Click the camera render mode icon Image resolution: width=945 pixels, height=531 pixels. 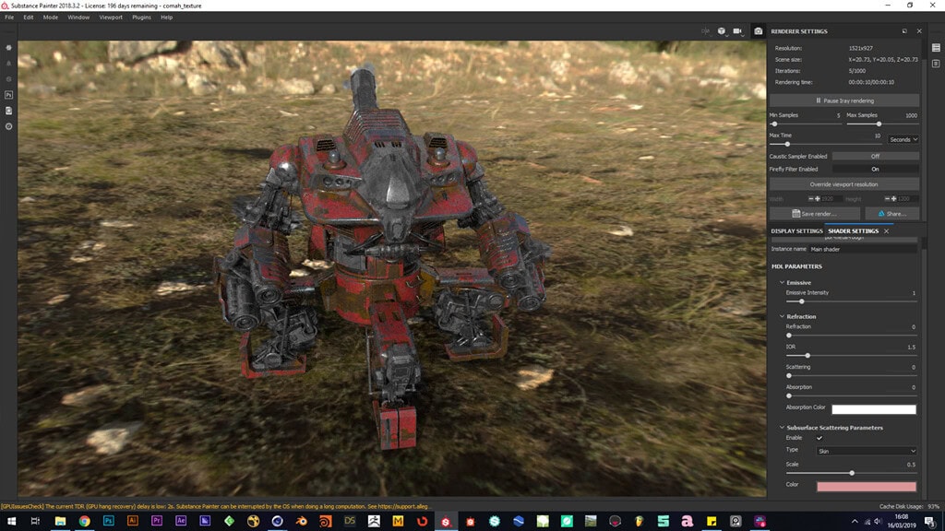[758, 30]
